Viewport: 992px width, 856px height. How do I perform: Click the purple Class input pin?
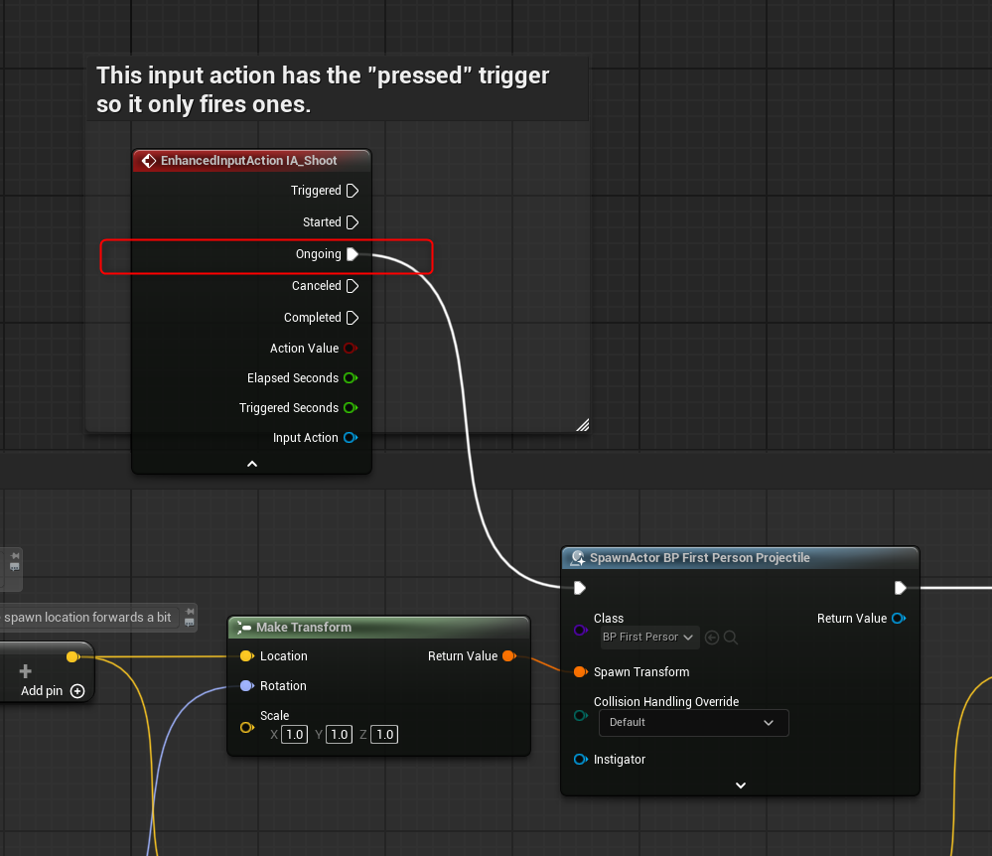coord(580,631)
